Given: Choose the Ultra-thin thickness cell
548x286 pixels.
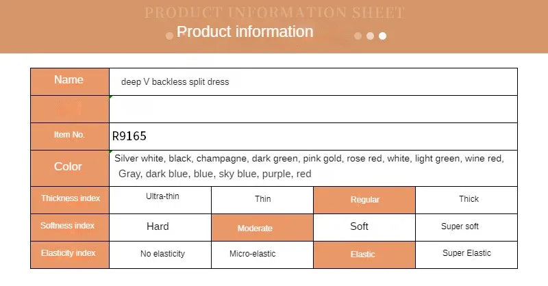Looking at the screenshot, I should click(x=160, y=200).
